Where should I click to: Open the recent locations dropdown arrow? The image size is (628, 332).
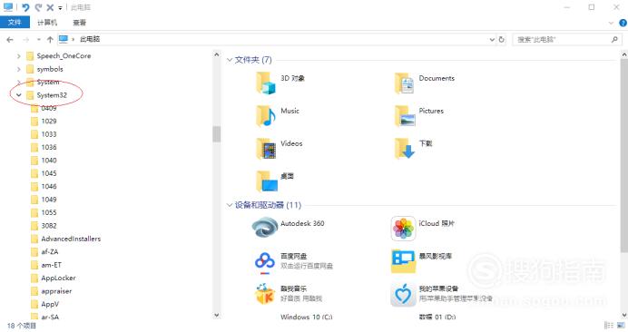pos(38,39)
